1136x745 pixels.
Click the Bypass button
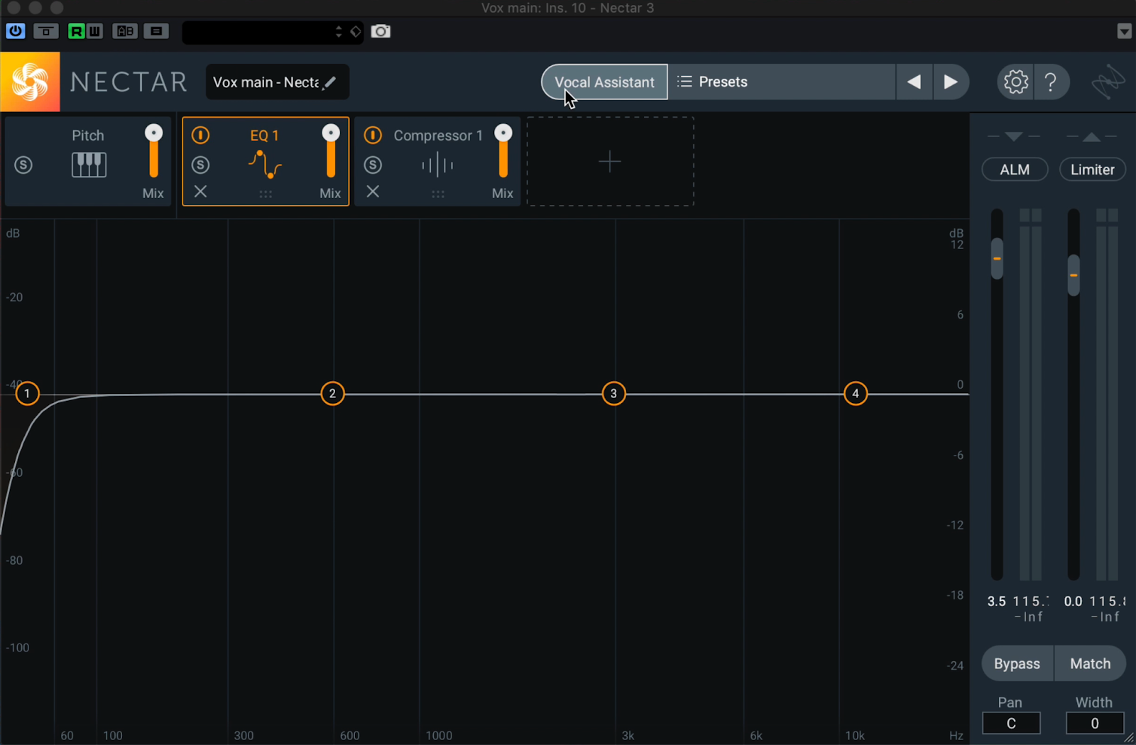pyautogui.click(x=1017, y=664)
